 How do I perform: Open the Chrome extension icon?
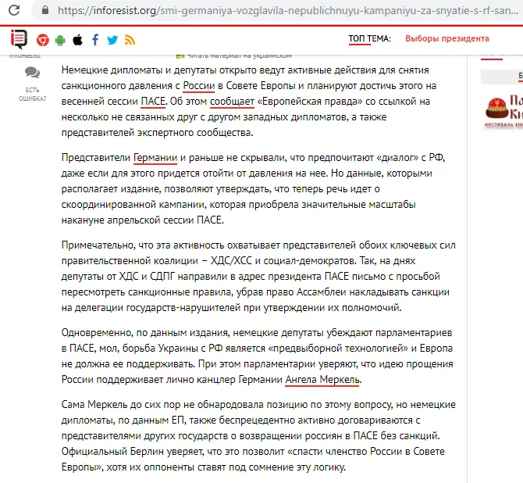[43, 40]
